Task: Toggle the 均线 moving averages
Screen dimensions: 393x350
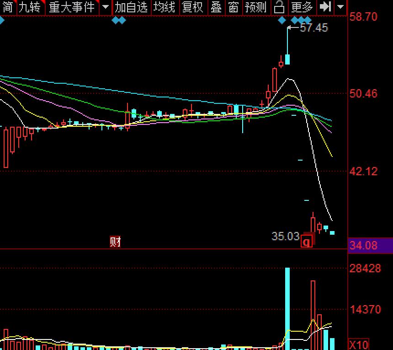Action: pos(164,7)
